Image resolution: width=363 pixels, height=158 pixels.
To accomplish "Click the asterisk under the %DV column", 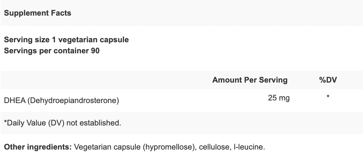I will click(328, 97).
